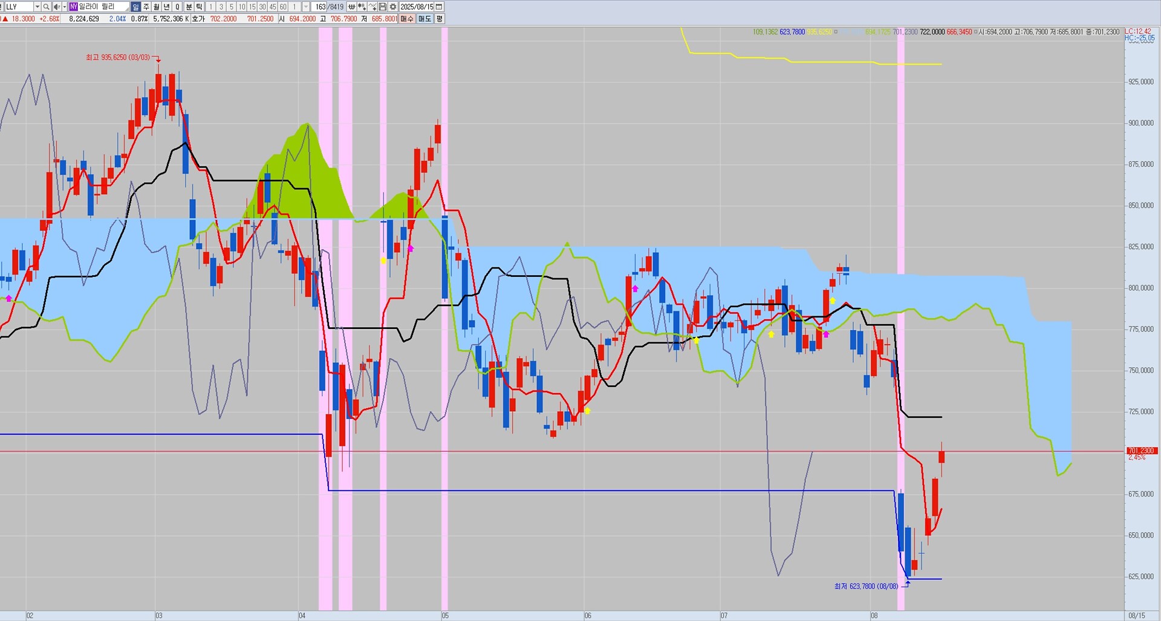Image resolution: width=1161 pixels, height=621 pixels.
Task: Select the 10 interval preset
Action: coord(242,7)
